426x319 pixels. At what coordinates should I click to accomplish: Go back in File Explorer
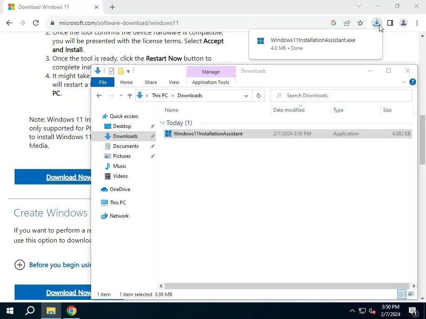pos(99,96)
